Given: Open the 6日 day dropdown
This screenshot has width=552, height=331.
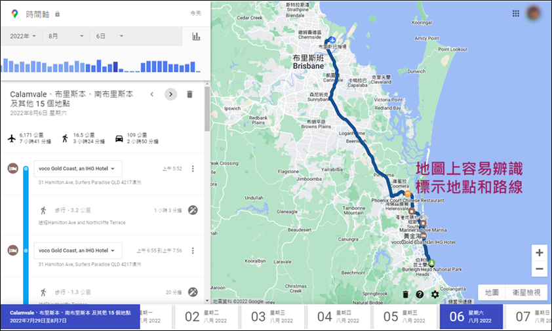Looking at the screenshot, I should coord(109,36).
